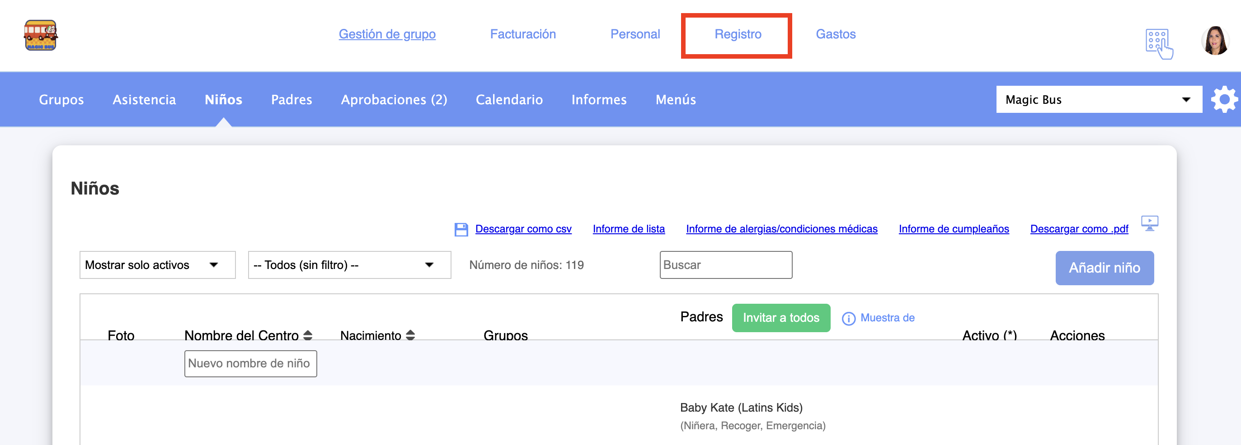Open the Registro section
Viewport: 1241px width, 445px height.
click(x=738, y=34)
